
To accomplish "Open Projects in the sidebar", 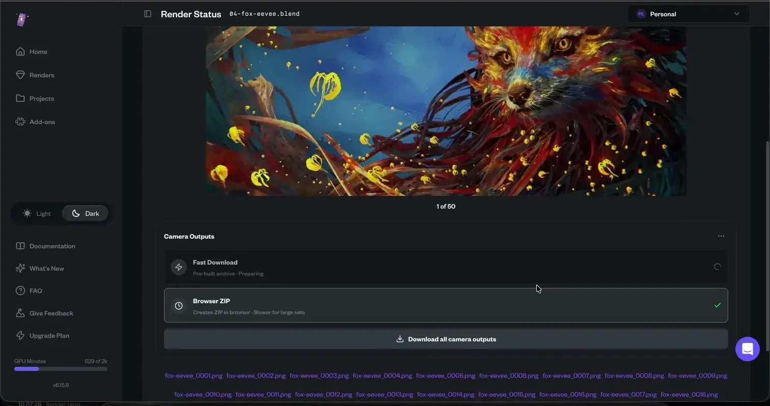I will [42, 98].
